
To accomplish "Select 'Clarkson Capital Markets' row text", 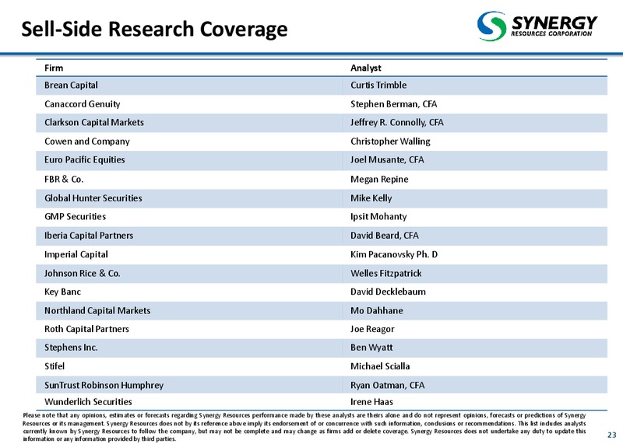I will [x=94, y=123].
